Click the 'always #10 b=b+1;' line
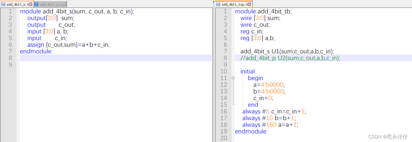 269,118
